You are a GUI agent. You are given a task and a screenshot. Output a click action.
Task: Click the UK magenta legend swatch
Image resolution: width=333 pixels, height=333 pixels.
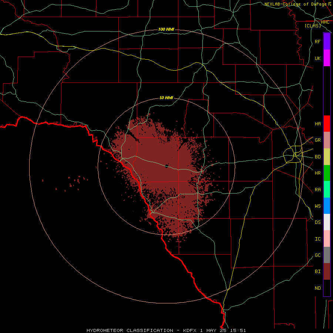pos(327,58)
